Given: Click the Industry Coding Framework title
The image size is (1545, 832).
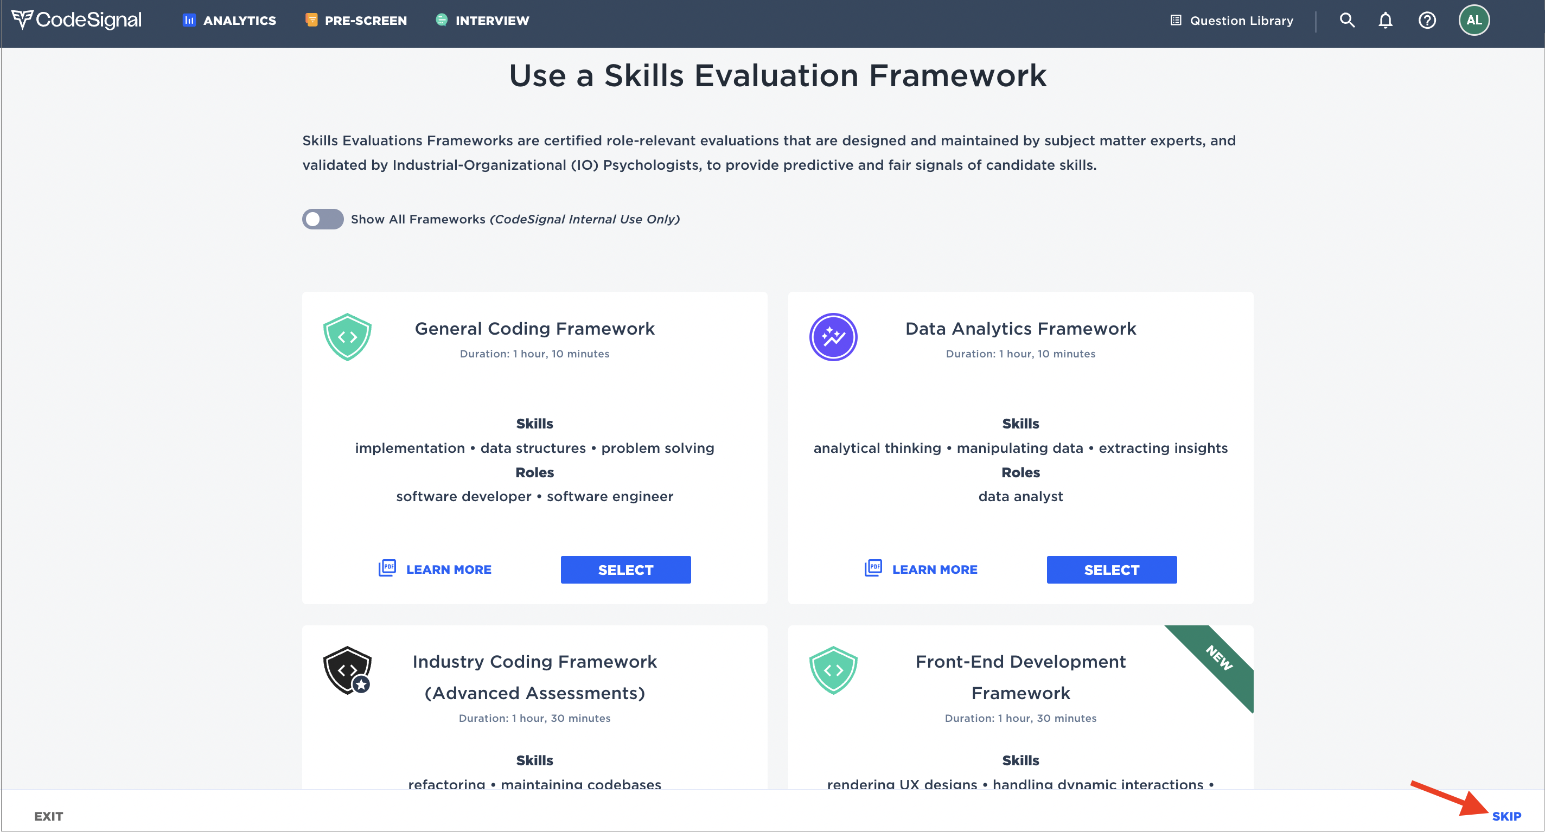Looking at the screenshot, I should 534,677.
